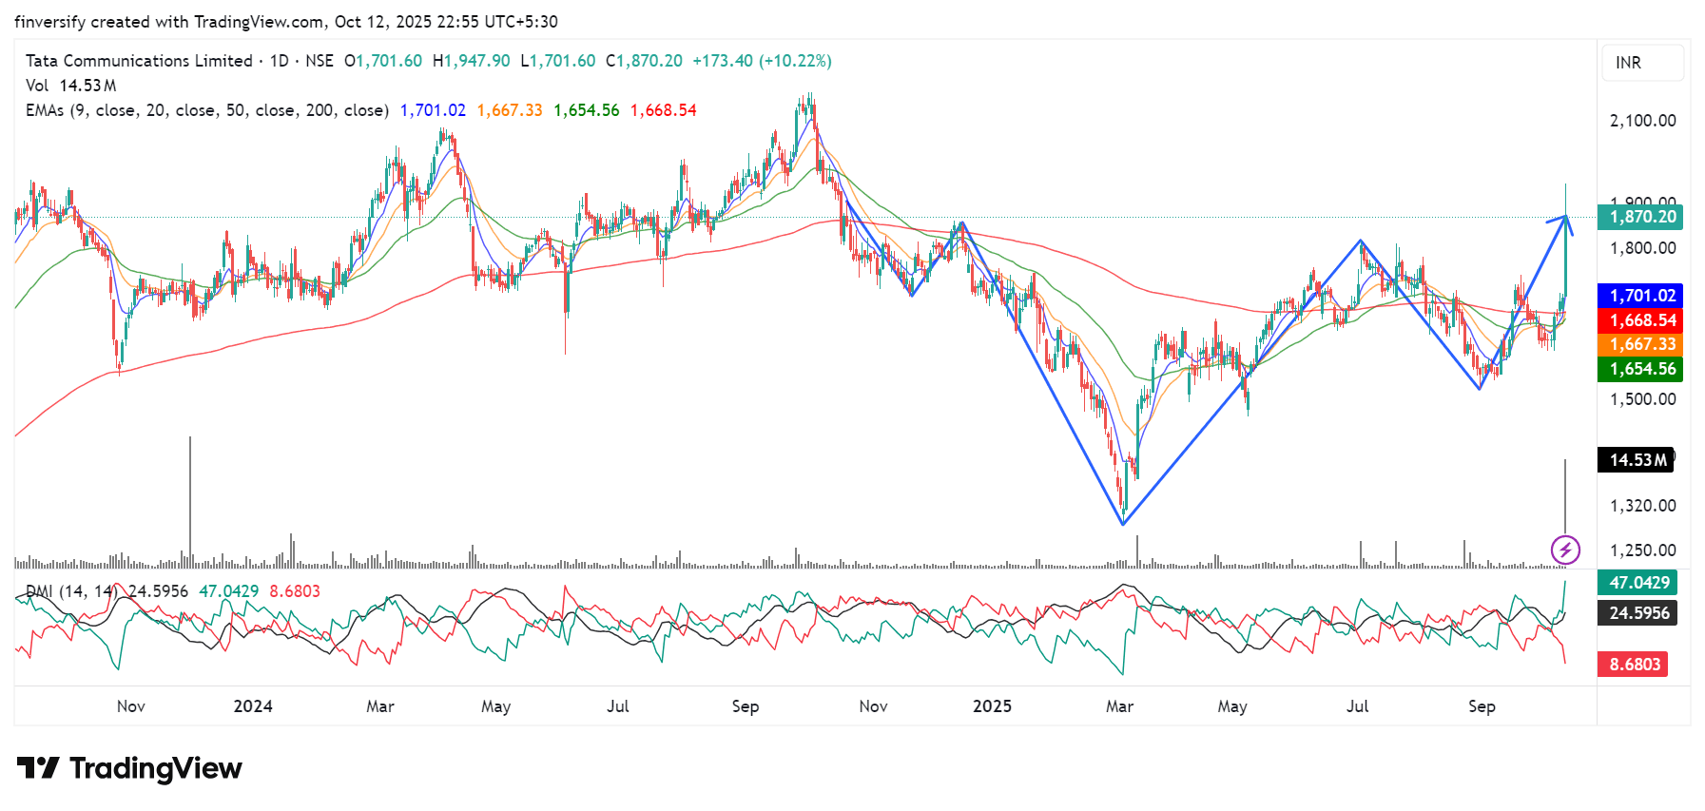Click the green 1,870.20 last-price scale tag
Viewport: 1705px width, 811px height.
[x=1640, y=217]
